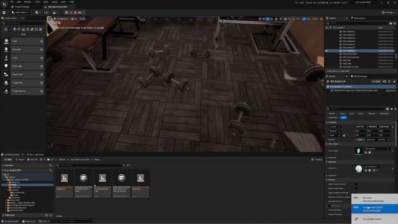
Task: Click the red stop simulation button
Action: 75,12
